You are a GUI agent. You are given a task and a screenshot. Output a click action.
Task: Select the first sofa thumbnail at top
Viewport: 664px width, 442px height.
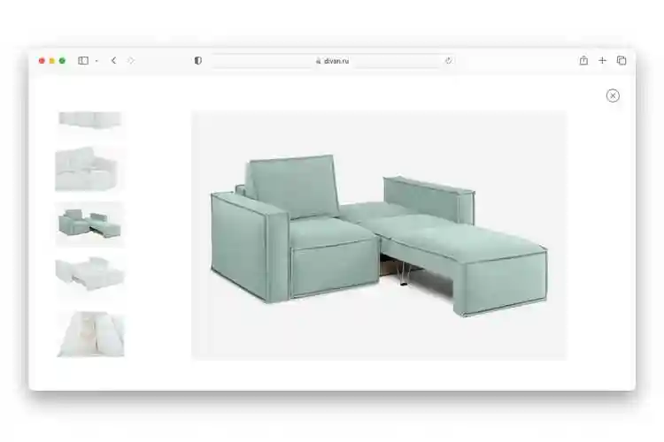[90, 123]
